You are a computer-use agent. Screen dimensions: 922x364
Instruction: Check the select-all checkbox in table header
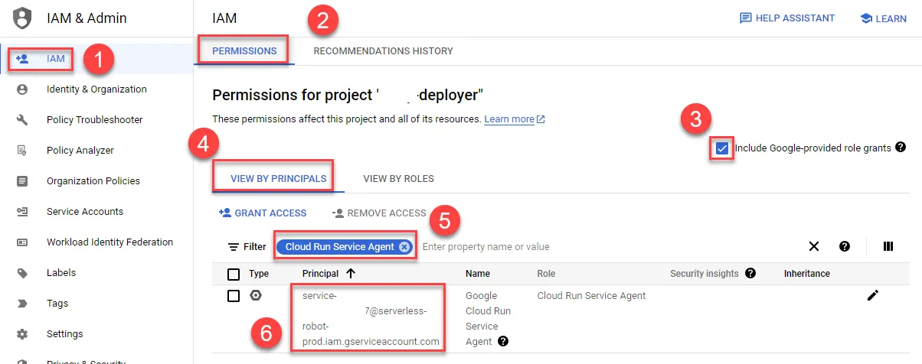click(x=234, y=274)
